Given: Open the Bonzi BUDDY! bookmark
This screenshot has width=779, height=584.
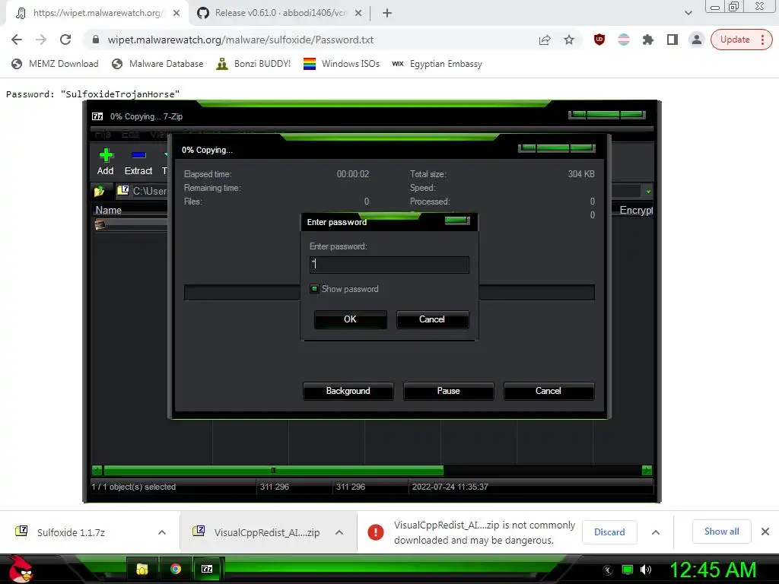Looking at the screenshot, I should coord(253,64).
